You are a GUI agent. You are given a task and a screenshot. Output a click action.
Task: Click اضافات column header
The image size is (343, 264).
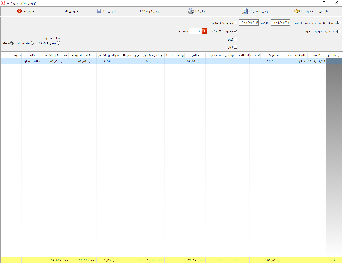coord(244,55)
